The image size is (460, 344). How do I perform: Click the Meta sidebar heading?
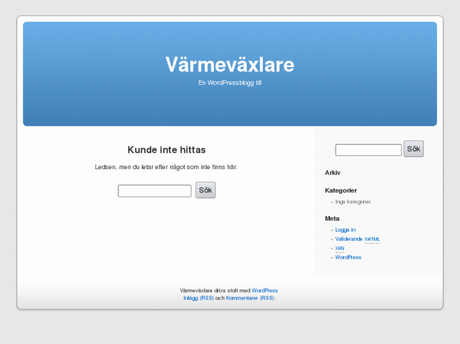pyautogui.click(x=332, y=218)
